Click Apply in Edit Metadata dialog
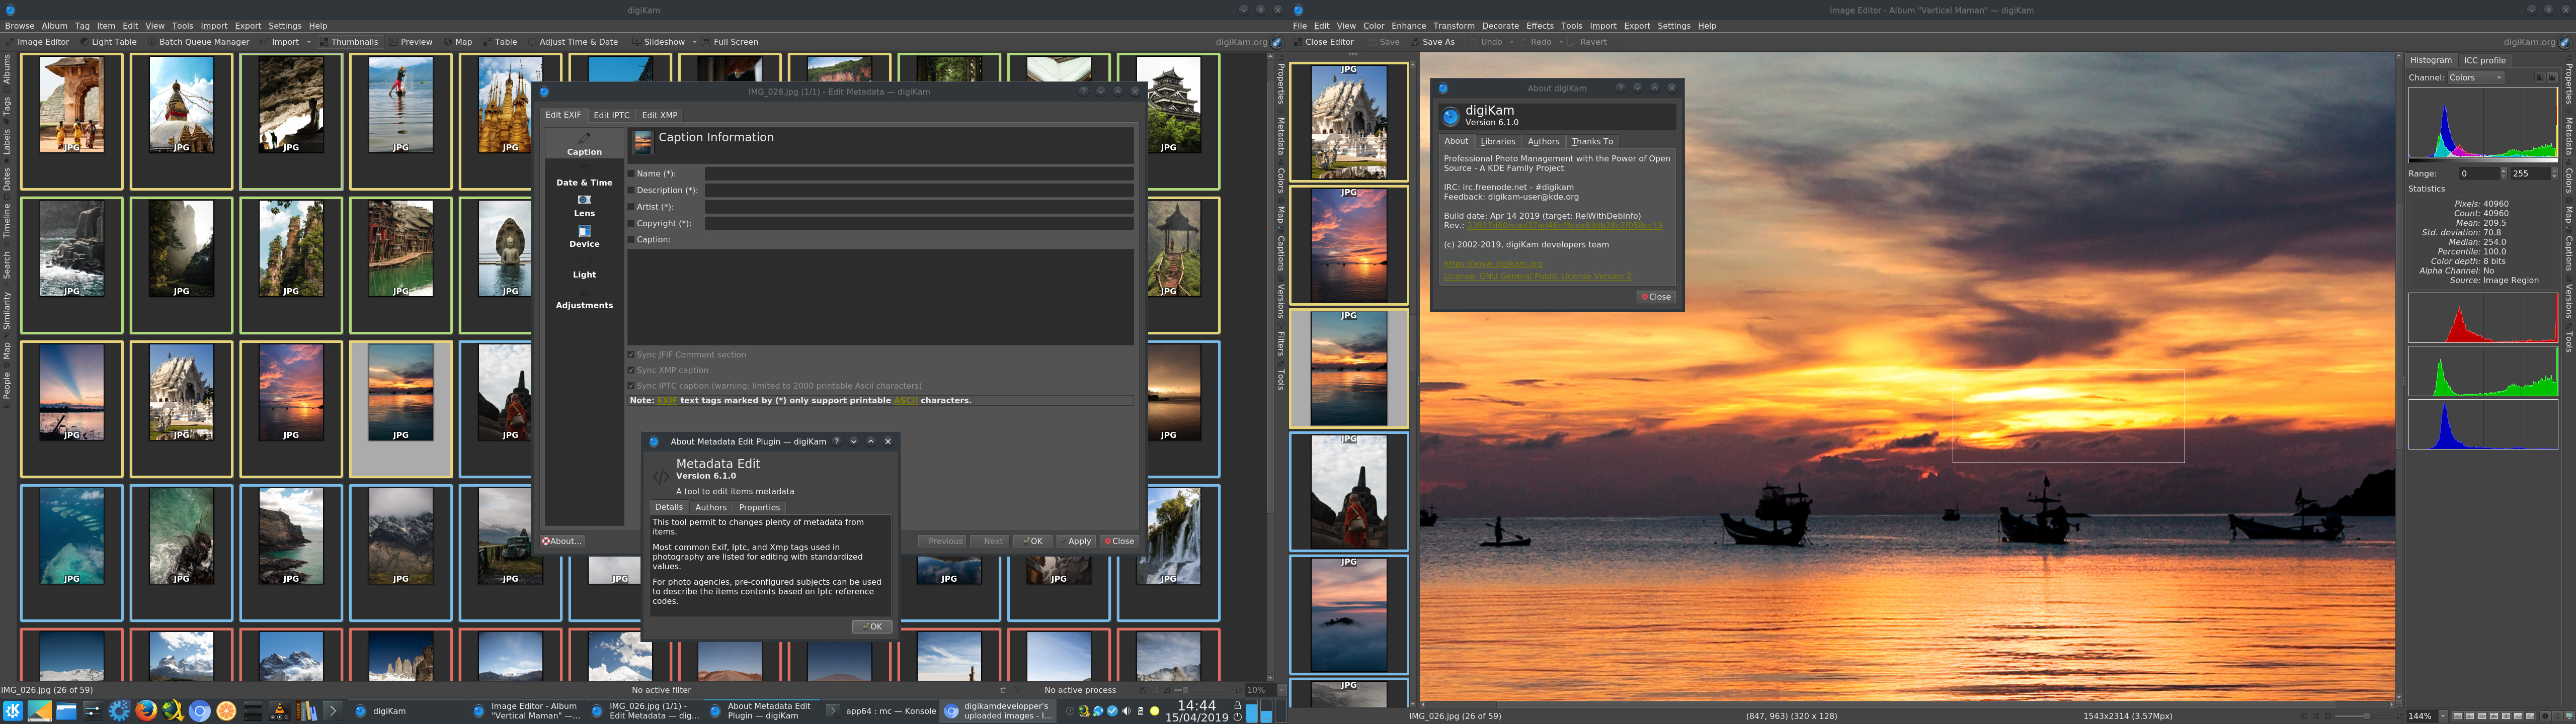 (x=1076, y=541)
